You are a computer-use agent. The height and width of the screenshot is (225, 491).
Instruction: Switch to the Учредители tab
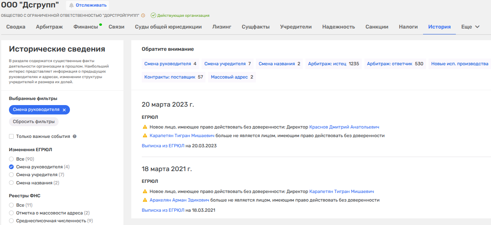tap(296, 27)
